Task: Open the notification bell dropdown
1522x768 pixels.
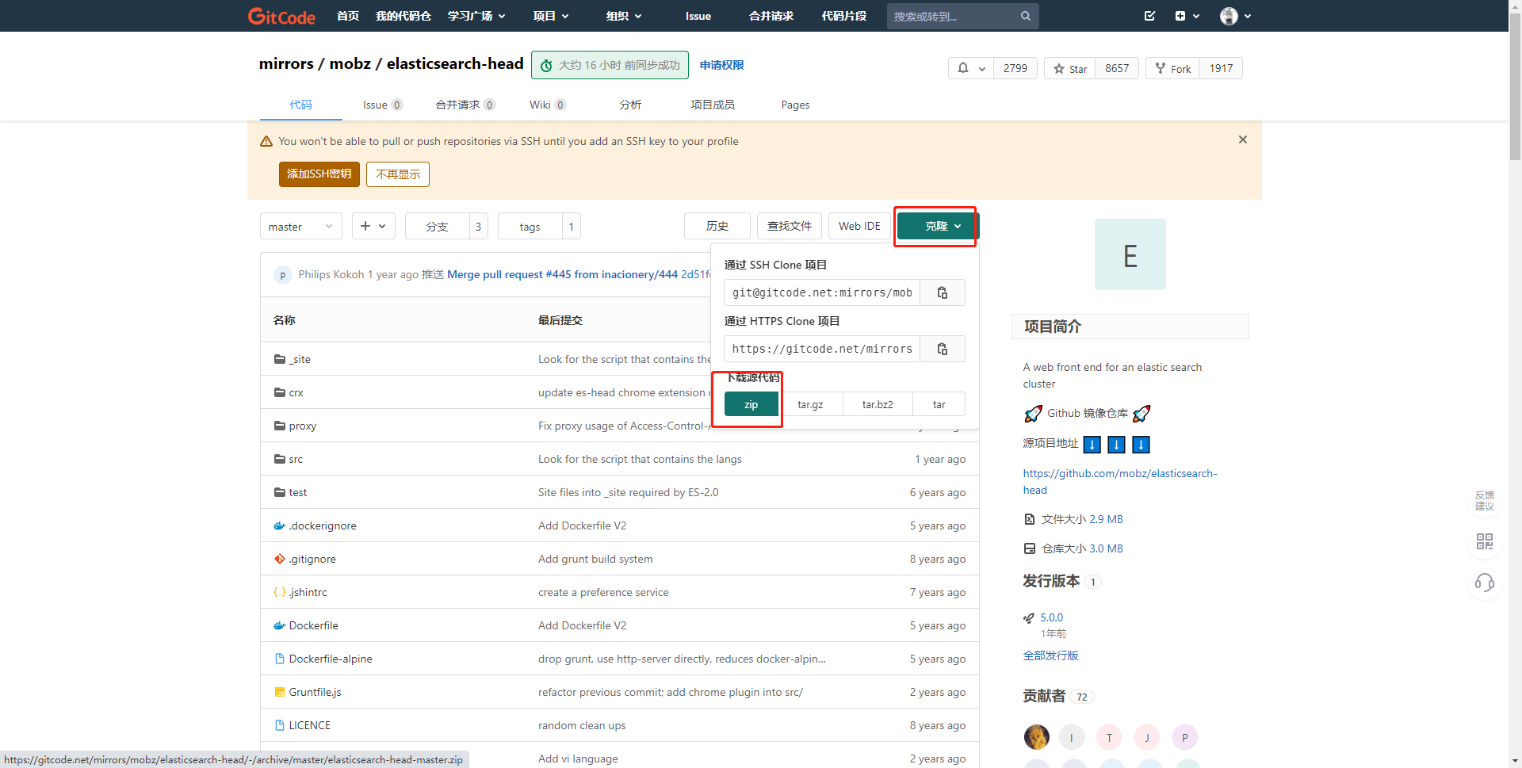Action: (x=970, y=68)
